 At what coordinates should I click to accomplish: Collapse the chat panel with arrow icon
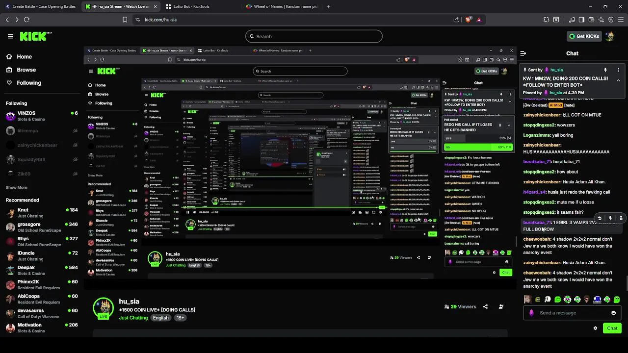pyautogui.click(x=523, y=53)
